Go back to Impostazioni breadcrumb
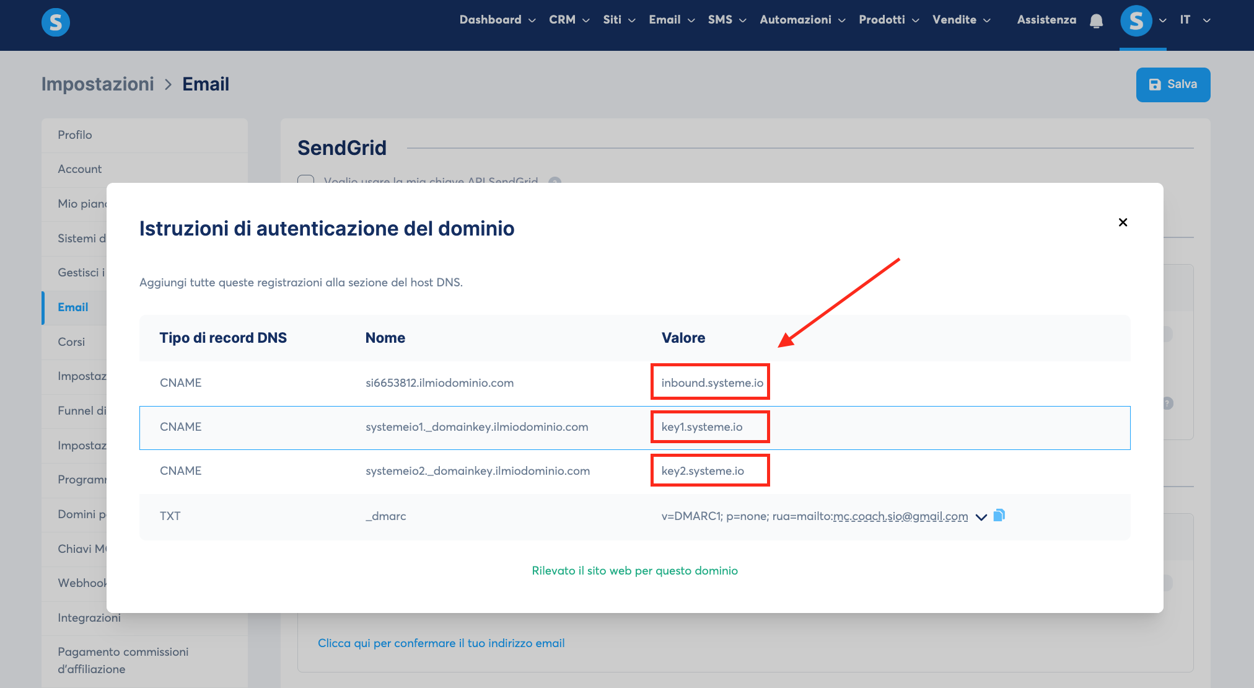 tap(98, 84)
